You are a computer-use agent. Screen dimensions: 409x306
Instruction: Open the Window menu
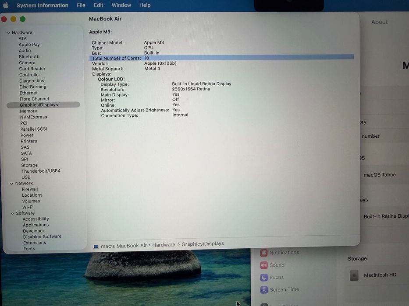pyautogui.click(x=121, y=5)
